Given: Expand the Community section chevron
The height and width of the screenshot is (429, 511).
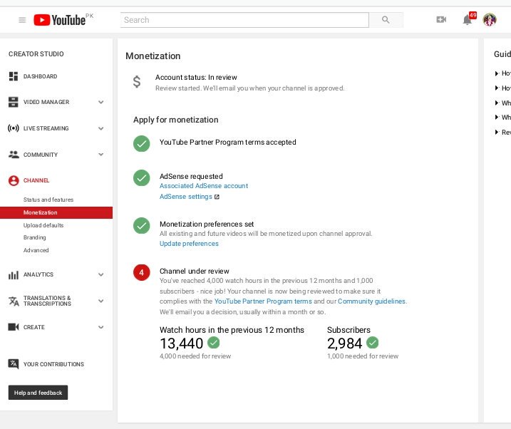Looking at the screenshot, I should point(101,155).
